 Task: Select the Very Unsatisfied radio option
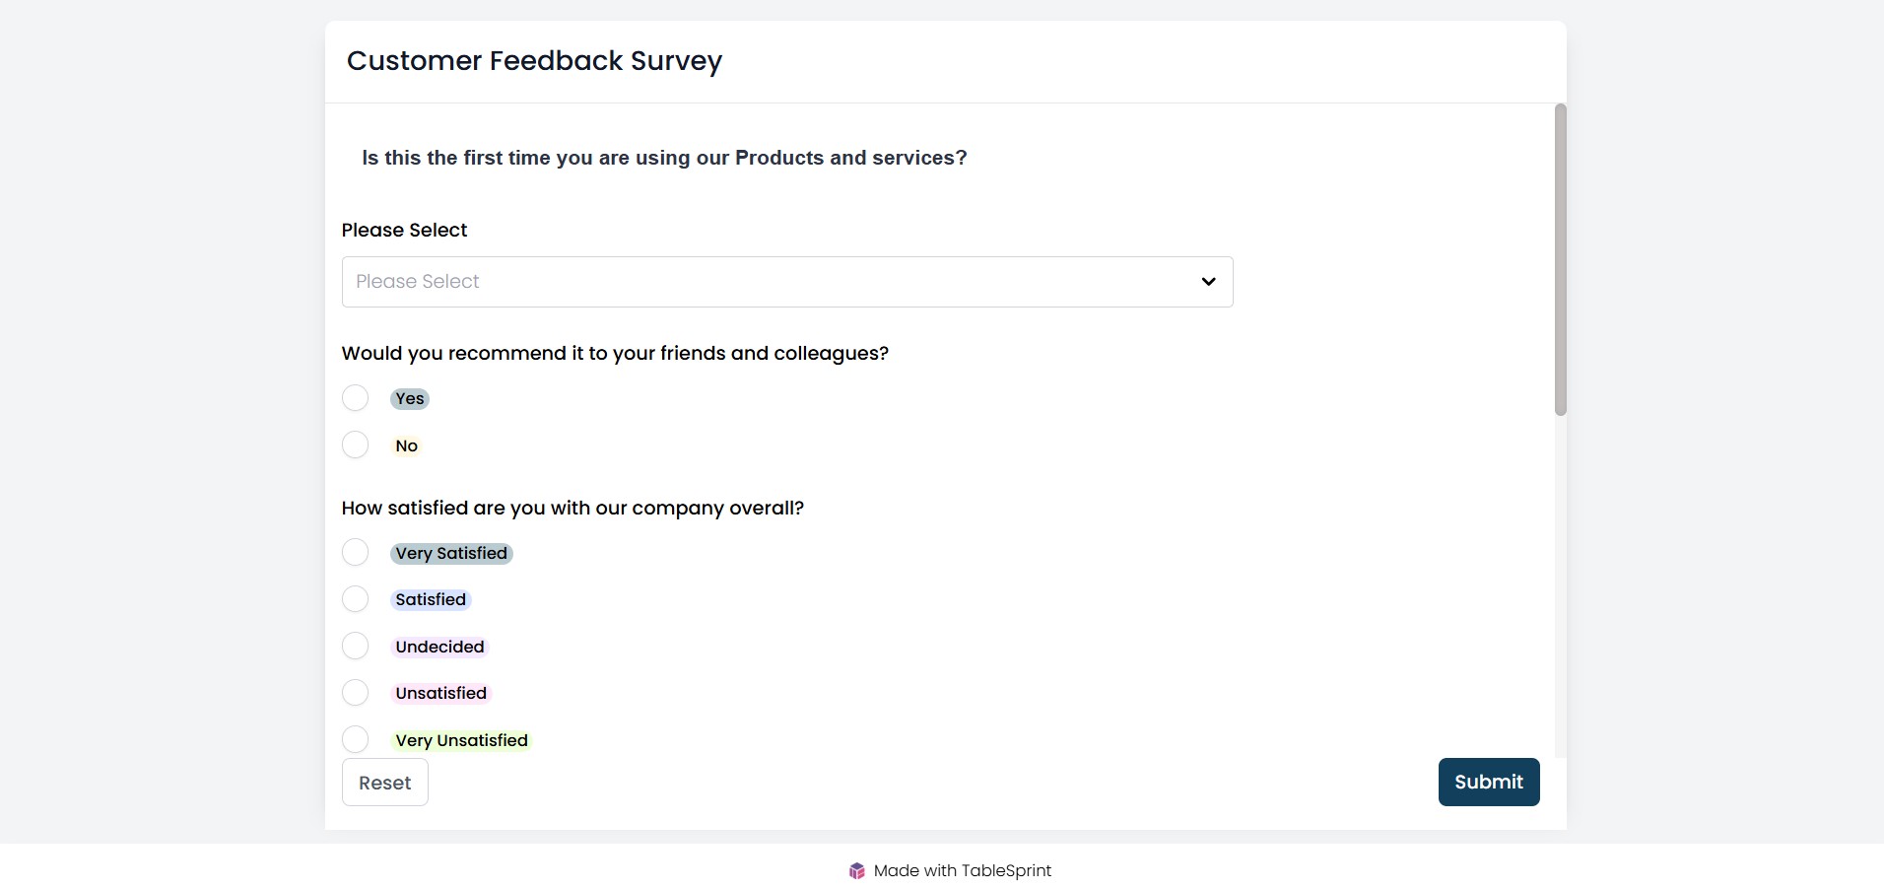pyautogui.click(x=355, y=739)
